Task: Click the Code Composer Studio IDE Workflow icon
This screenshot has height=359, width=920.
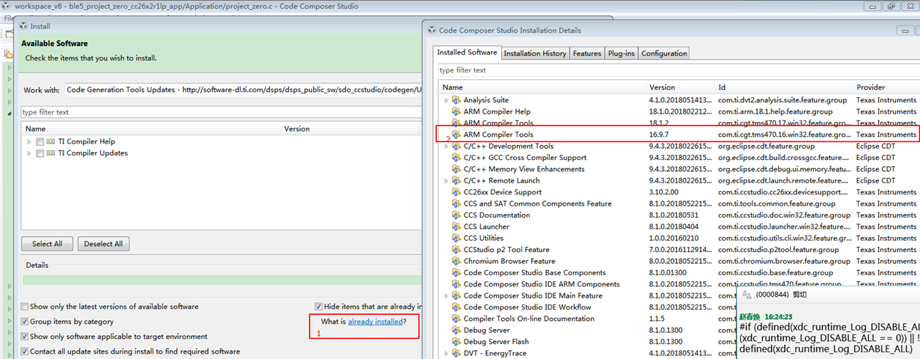Action: point(456,307)
